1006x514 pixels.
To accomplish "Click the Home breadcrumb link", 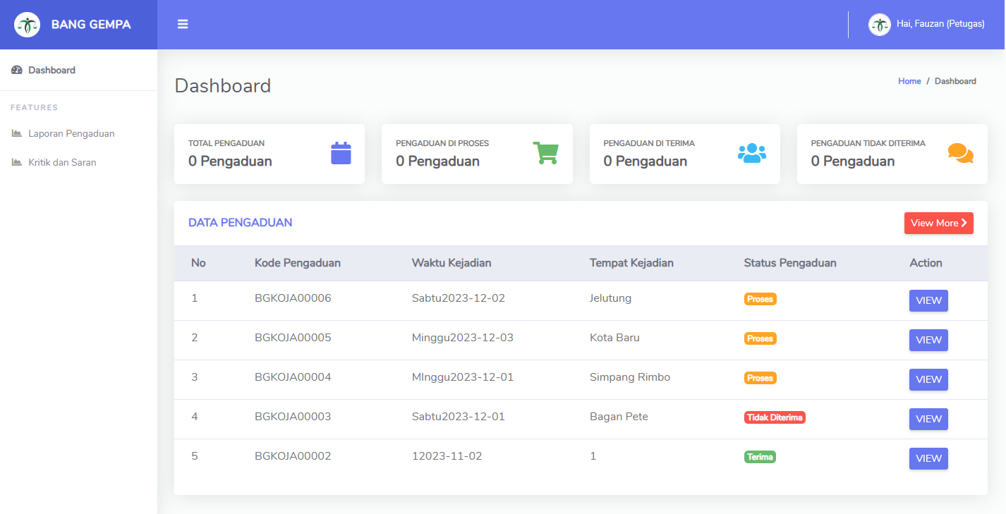I will tap(909, 81).
